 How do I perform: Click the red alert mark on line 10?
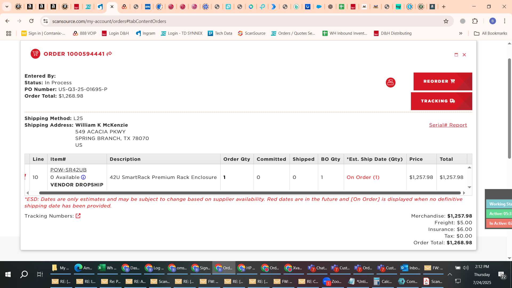(x=25, y=177)
